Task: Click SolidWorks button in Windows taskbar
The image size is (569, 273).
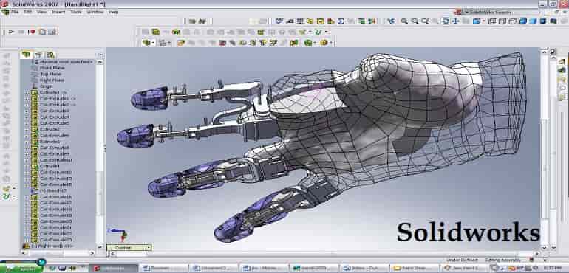Action: pos(113,269)
